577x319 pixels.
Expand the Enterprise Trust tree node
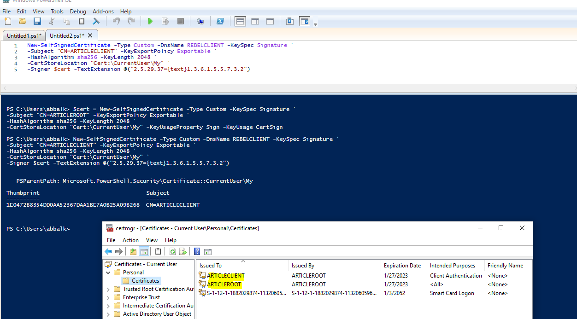click(x=108, y=297)
